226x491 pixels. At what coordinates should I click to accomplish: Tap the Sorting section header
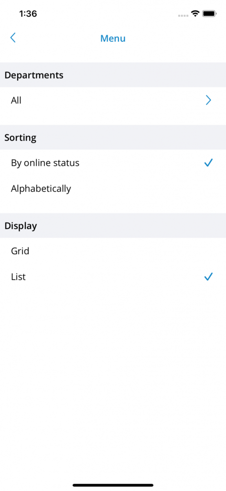[113, 138]
